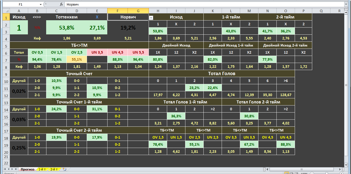
Task: Open the dropdown button beside cell Норвич
Action: tap(151, 18)
